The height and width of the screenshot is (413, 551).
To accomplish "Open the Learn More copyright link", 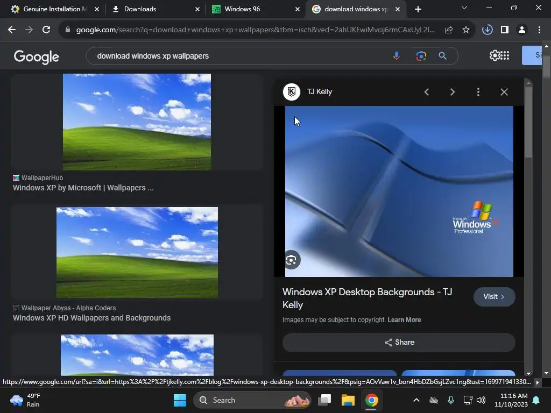I will (404, 320).
